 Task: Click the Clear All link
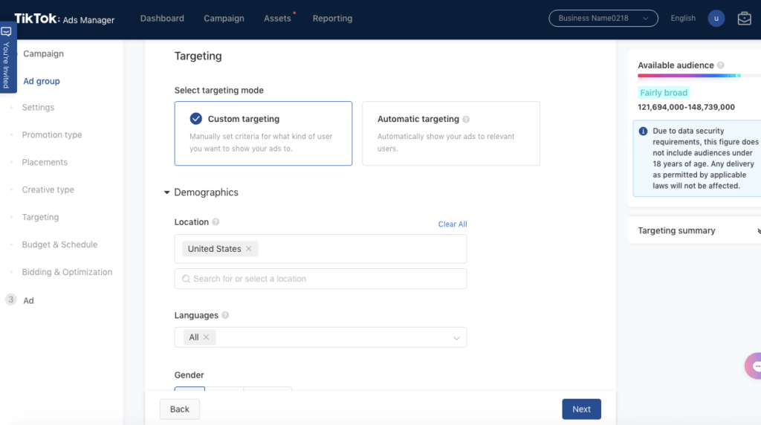(452, 224)
